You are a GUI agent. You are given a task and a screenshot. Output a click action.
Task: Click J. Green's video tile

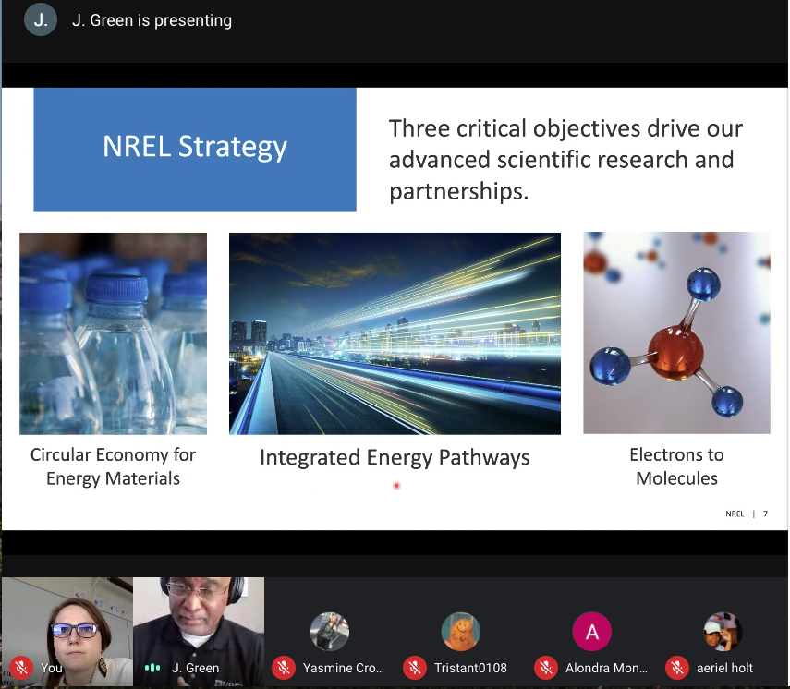click(199, 632)
